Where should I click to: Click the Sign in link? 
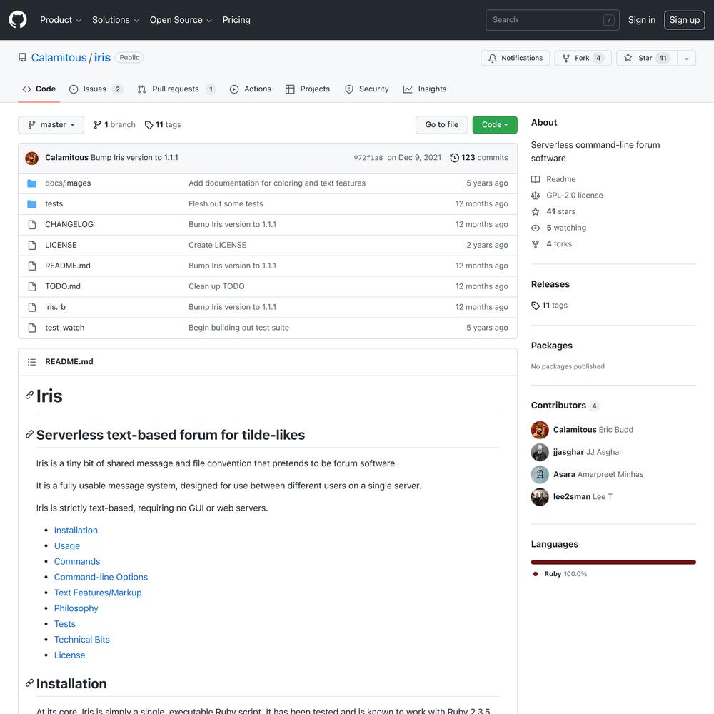click(x=642, y=20)
